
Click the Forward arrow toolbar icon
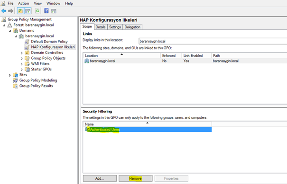click(x=11, y=11)
